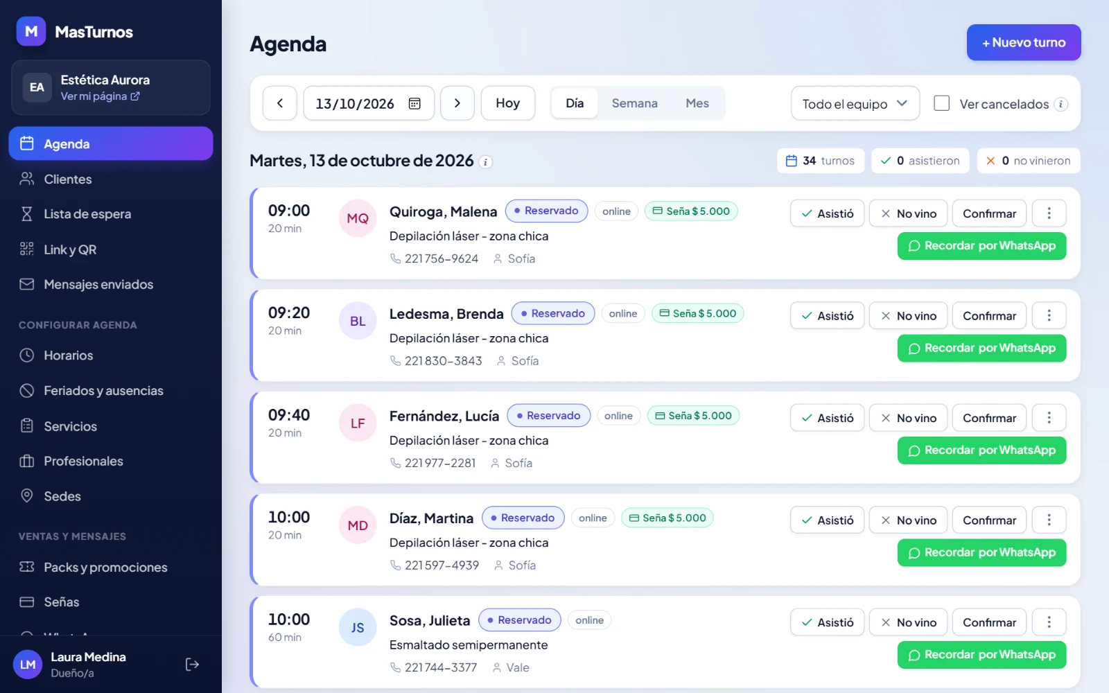Jump to today with Hoy button
The height and width of the screenshot is (693, 1109).
tap(508, 103)
